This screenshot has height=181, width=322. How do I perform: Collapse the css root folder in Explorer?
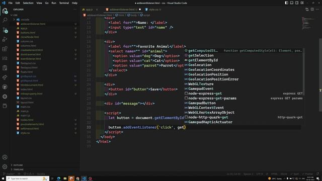pyautogui.click(x=16, y=15)
